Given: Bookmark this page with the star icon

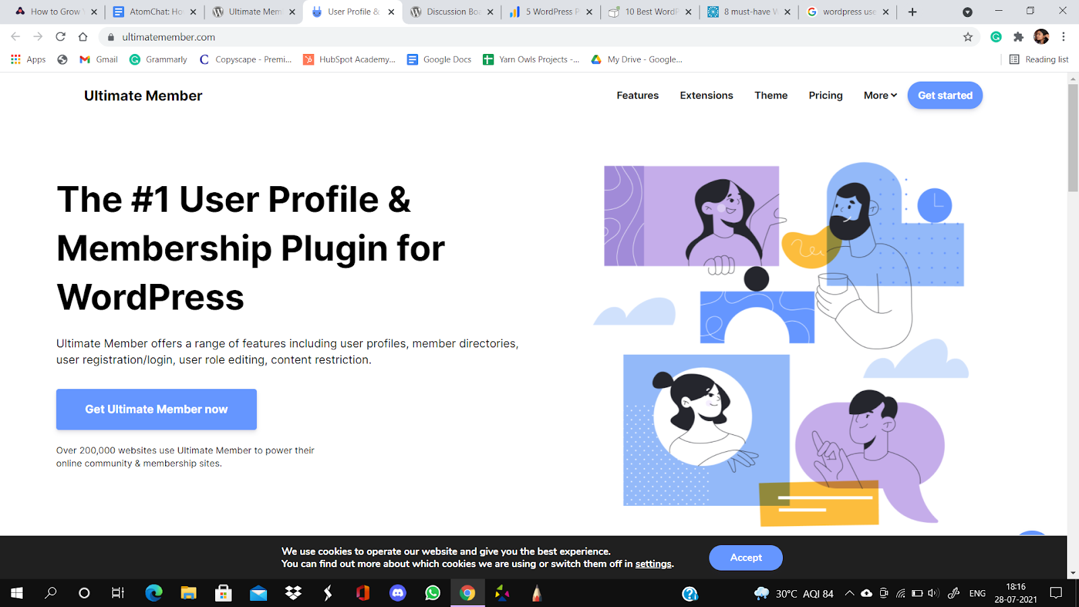Looking at the screenshot, I should (968, 37).
